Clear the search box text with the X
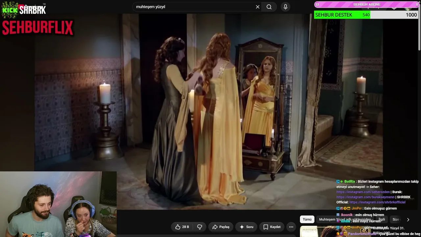The image size is (421, 237). (258, 7)
